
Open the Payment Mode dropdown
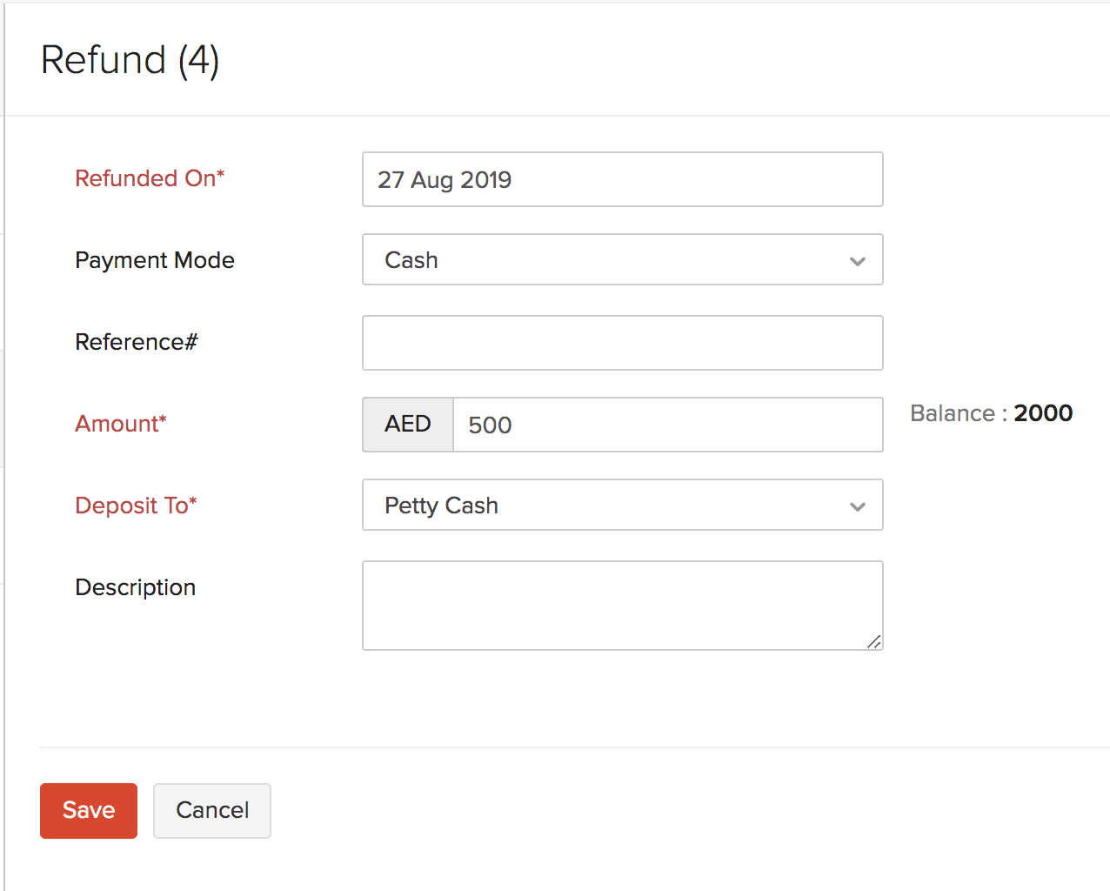pos(622,259)
